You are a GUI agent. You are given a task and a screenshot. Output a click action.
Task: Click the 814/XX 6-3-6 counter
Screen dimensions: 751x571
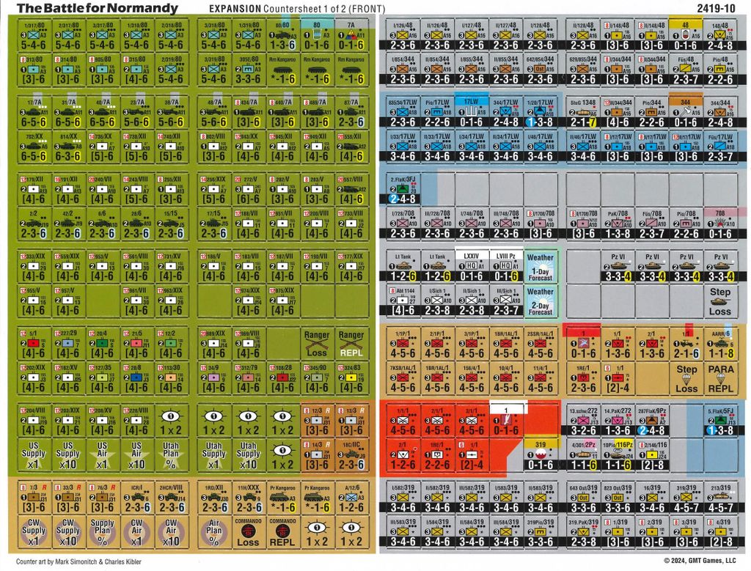point(68,147)
